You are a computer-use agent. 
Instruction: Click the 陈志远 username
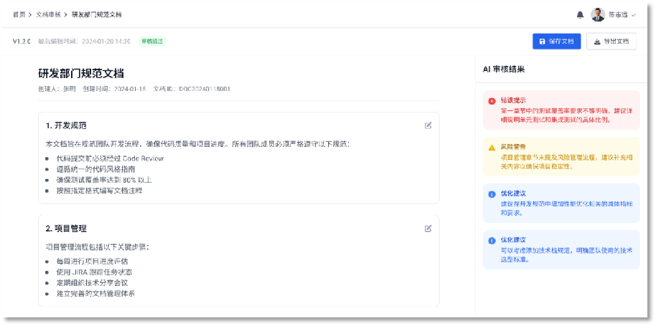(619, 14)
